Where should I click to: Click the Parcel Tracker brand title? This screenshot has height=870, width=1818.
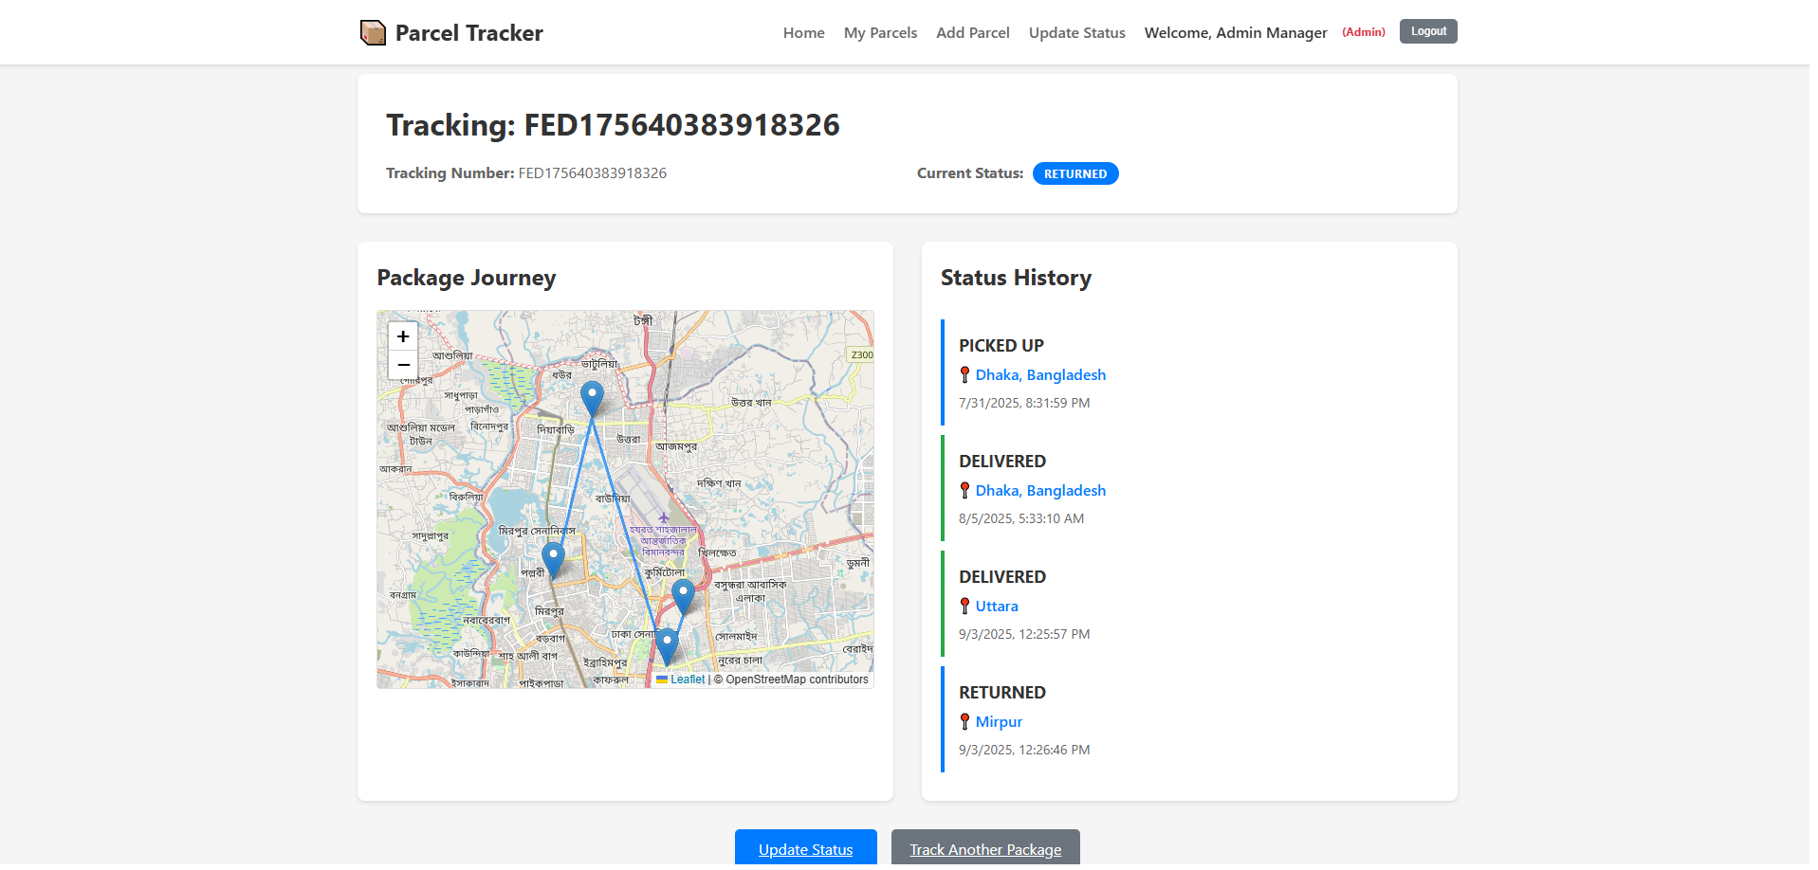tap(469, 33)
